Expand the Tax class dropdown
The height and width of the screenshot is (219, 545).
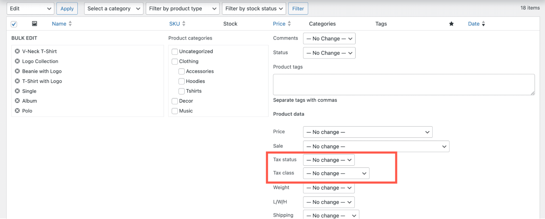tap(336, 173)
